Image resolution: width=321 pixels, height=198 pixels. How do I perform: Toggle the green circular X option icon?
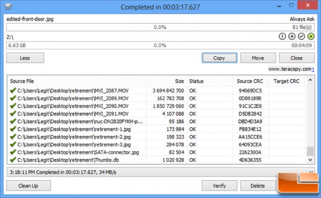coord(311,36)
